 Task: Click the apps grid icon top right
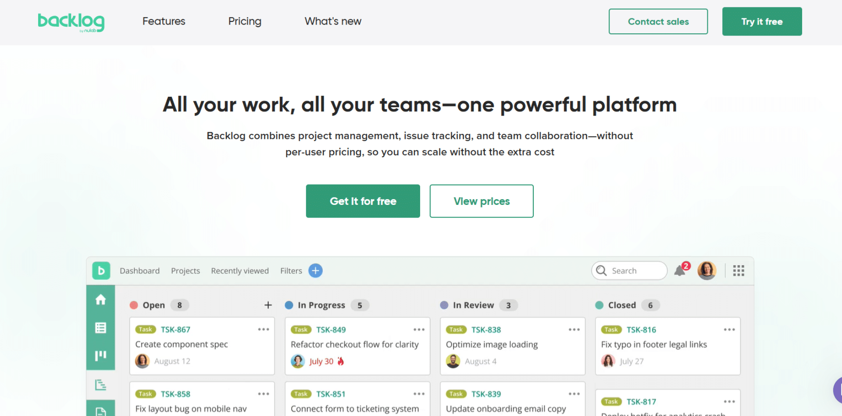tap(739, 270)
